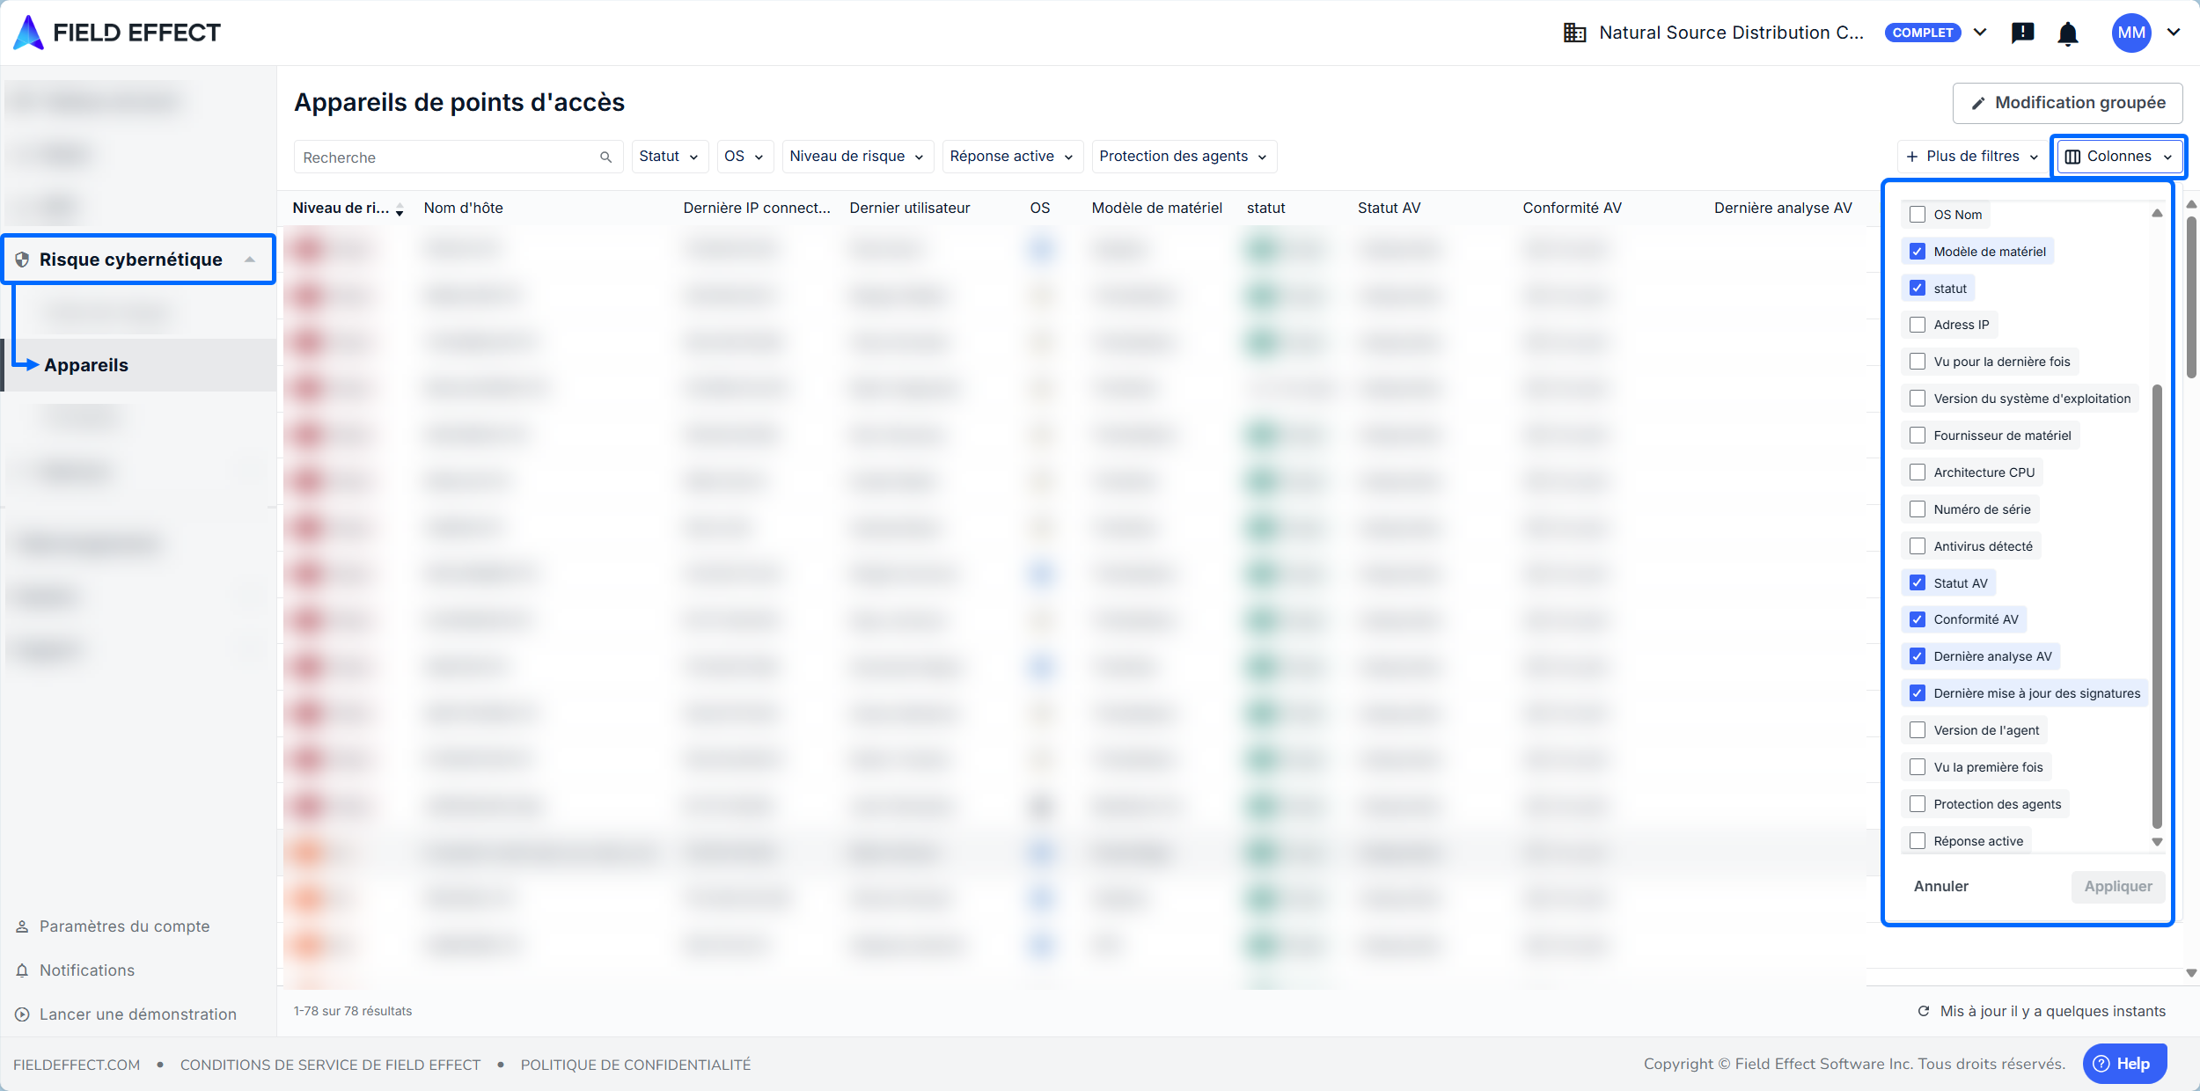Image resolution: width=2200 pixels, height=1091 pixels.
Task: Open the Statut filter dropdown
Action: pyautogui.click(x=668, y=157)
